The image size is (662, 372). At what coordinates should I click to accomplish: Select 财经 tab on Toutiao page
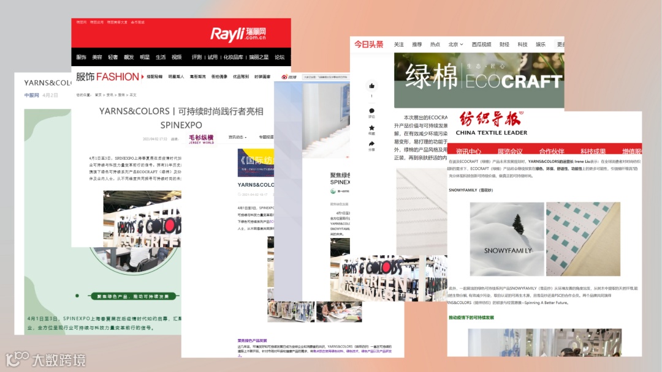pyautogui.click(x=504, y=44)
